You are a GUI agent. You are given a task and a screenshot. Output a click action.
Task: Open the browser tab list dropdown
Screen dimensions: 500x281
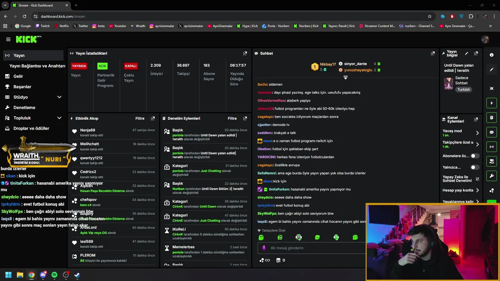click(x=5, y=5)
